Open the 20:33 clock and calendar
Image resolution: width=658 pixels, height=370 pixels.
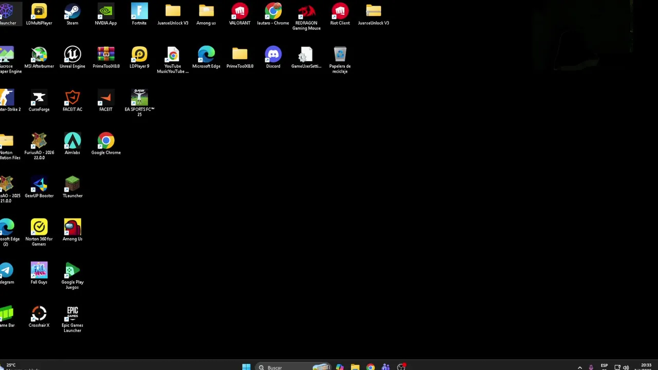646,366
